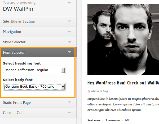Expand the Navigation section
The width and height of the screenshot is (159, 124).
coord(38,32)
